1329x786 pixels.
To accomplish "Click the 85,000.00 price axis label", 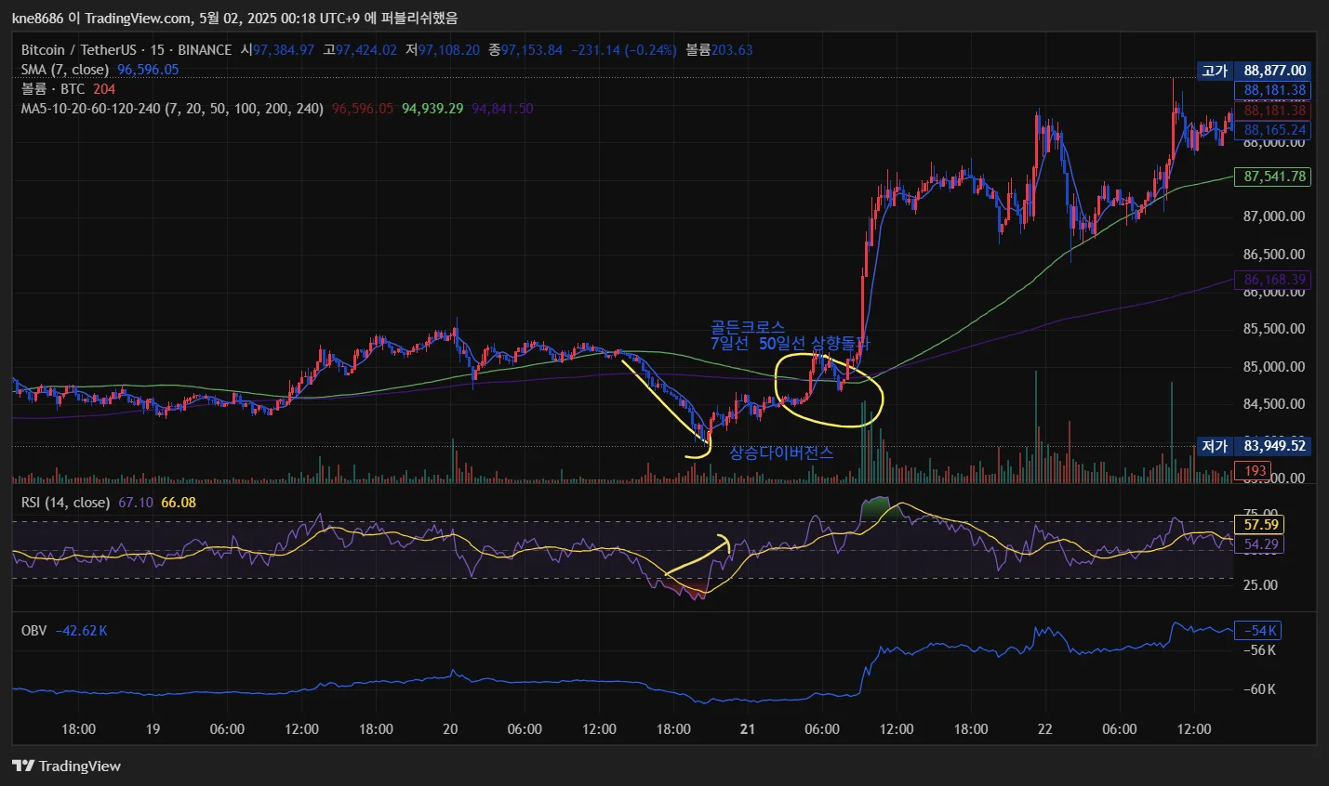I will (1274, 367).
